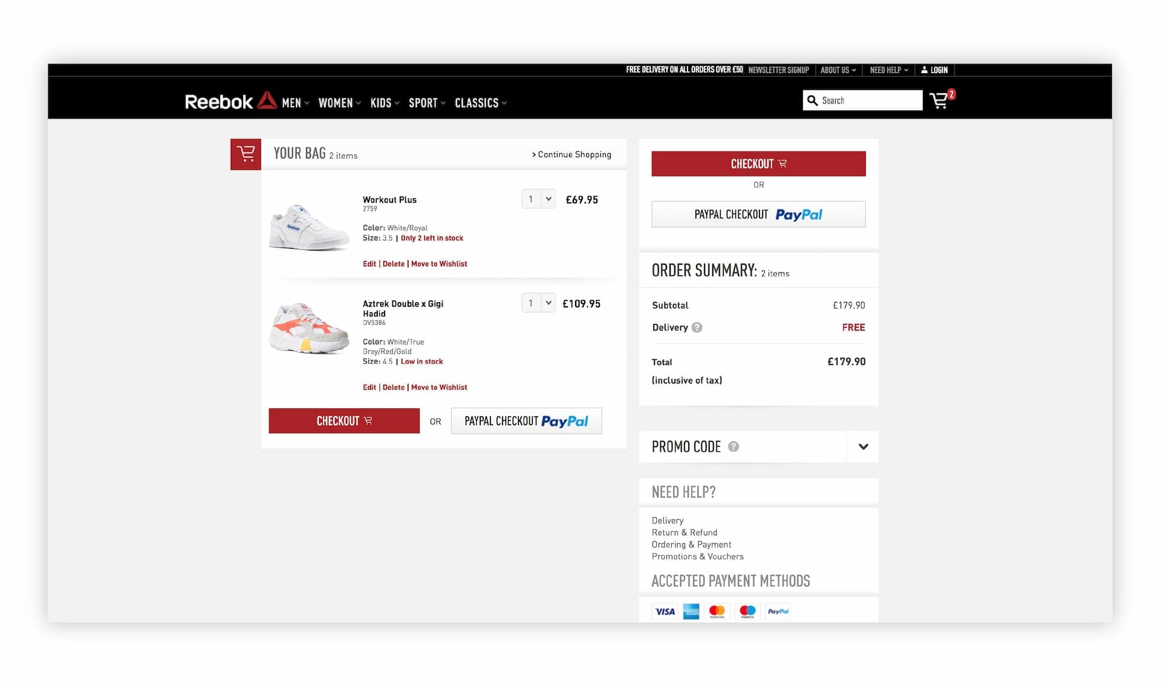The image size is (1161, 686).
Task: Click the FREE delivery value
Action: coord(853,327)
